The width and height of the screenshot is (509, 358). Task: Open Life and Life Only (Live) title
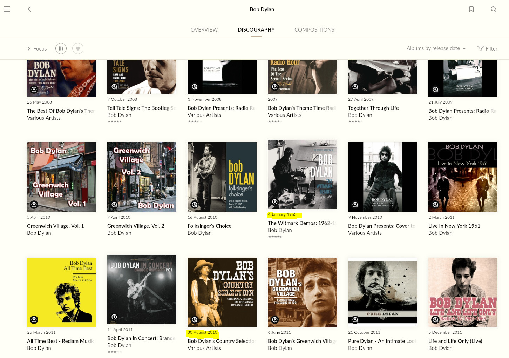click(x=455, y=341)
